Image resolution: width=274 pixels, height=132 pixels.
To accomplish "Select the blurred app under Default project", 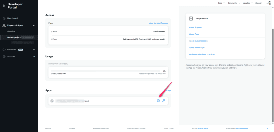I will [x=22, y=42].
